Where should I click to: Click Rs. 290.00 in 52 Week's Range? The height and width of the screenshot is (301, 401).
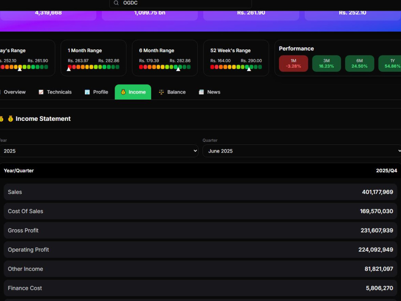coord(251,61)
